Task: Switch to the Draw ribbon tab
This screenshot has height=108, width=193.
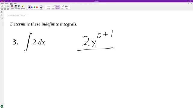Action: [11, 4]
